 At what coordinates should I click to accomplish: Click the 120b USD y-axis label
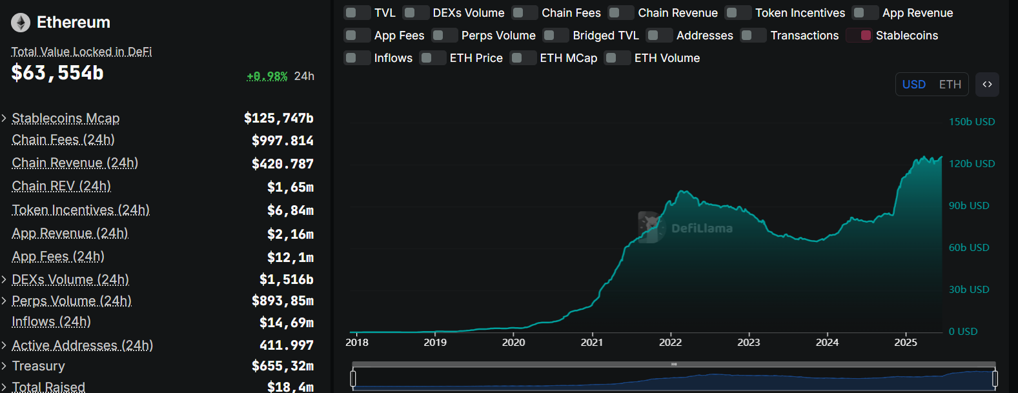972,164
